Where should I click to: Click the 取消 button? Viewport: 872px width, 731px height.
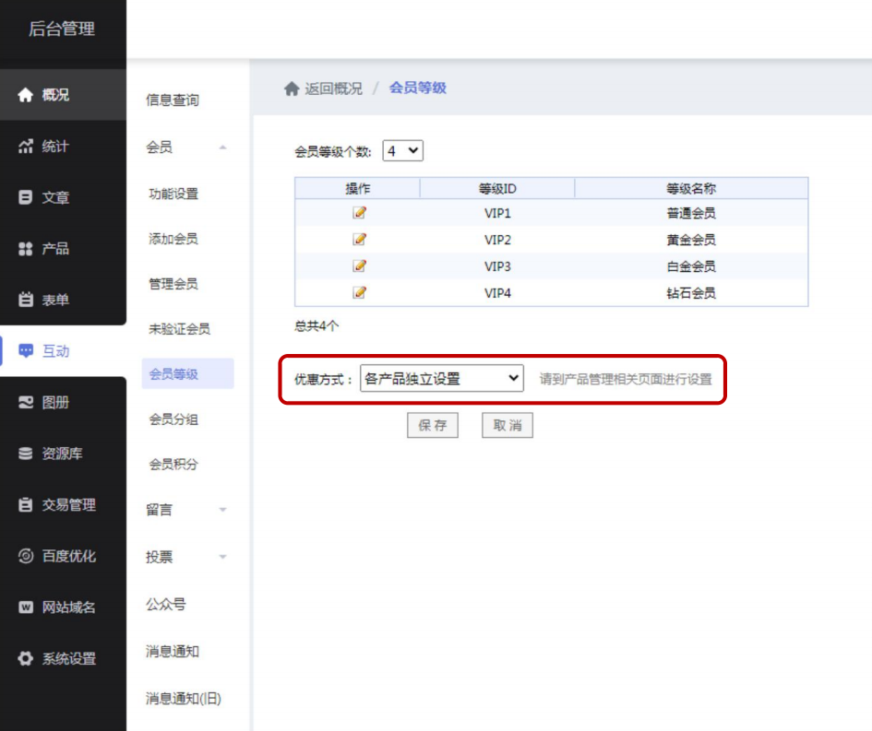(x=507, y=425)
